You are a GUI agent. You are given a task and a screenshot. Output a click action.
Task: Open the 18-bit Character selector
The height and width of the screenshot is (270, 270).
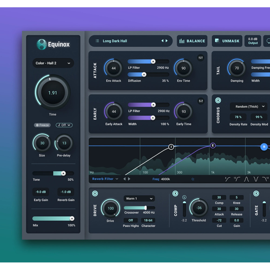pos(148,220)
